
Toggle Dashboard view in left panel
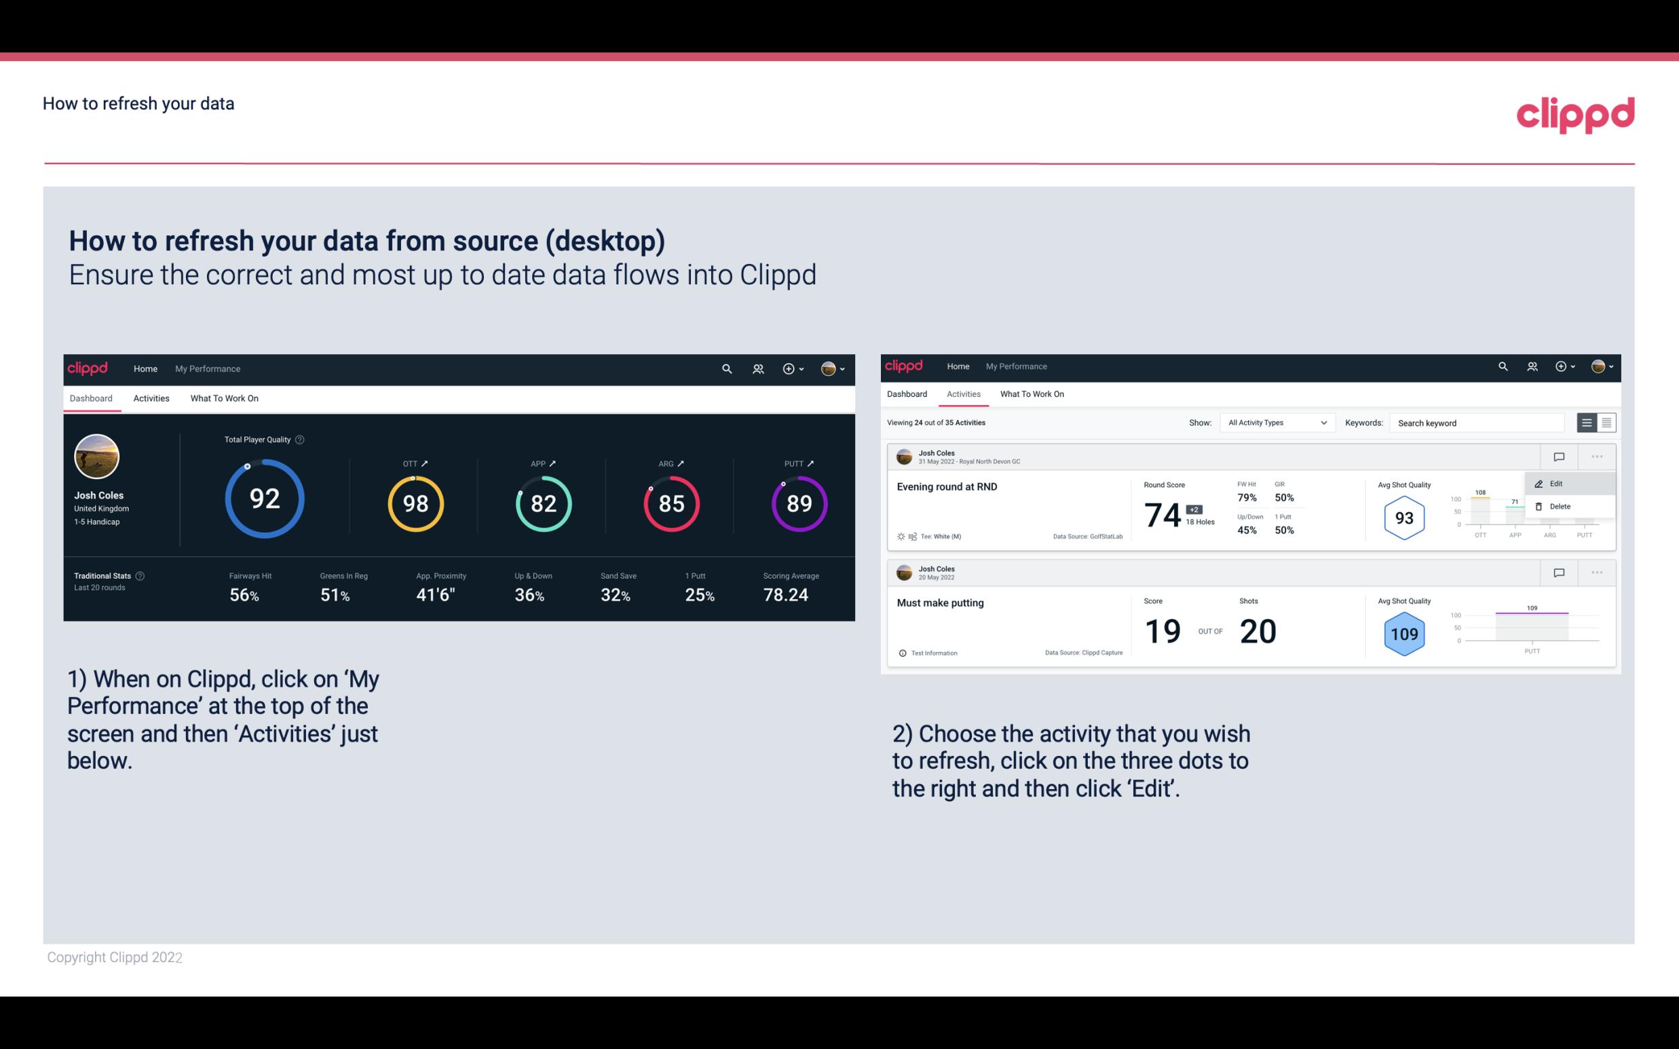(x=92, y=398)
